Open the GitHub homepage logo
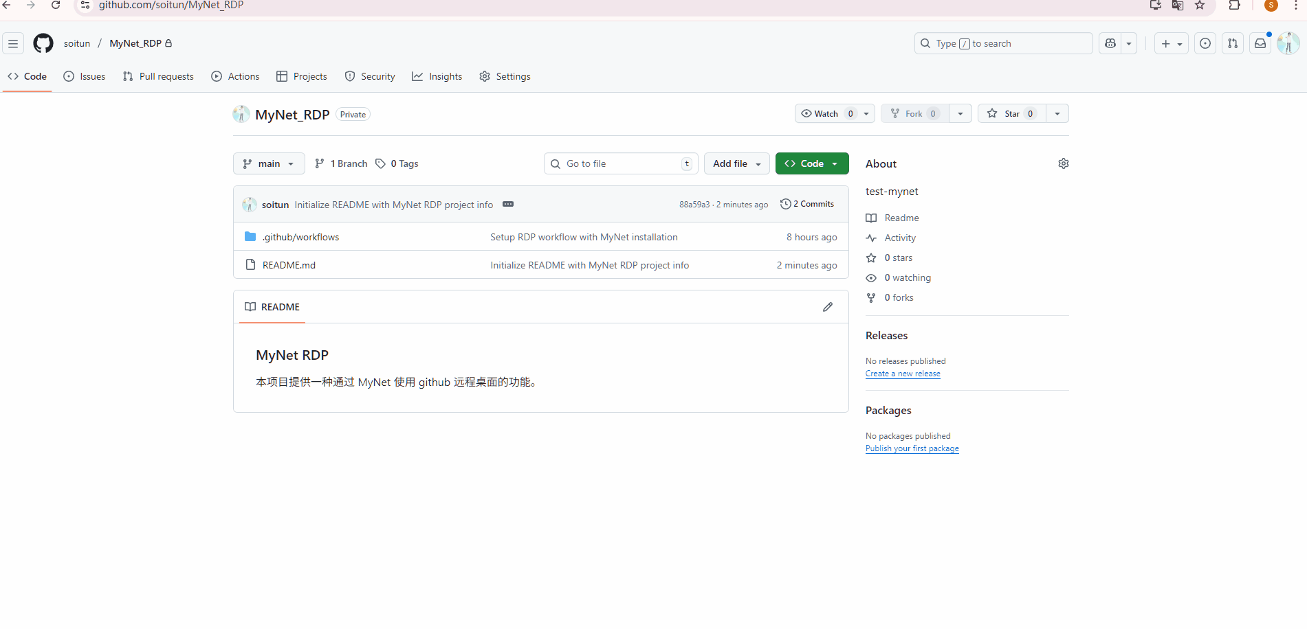Screen dimensions: 1307x629 pos(43,43)
